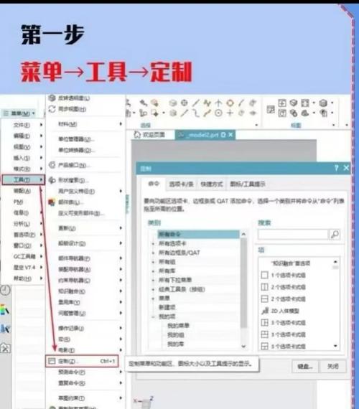Select 我的库 under 我的项
Viewport: 359px width, 409px height.
(175, 344)
